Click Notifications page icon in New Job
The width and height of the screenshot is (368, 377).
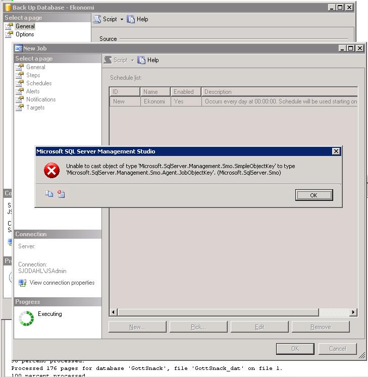pyautogui.click(x=20, y=99)
